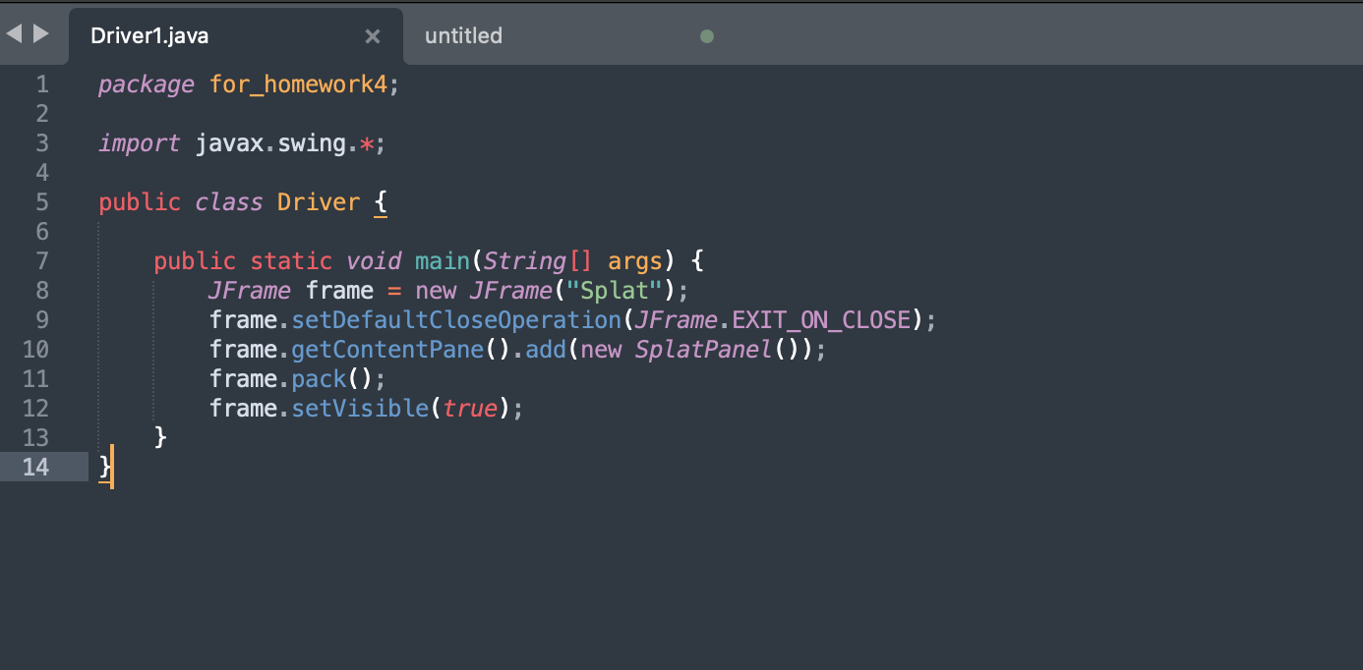Click the true keyword in setVisible
The image size is (1363, 670).
click(470, 408)
